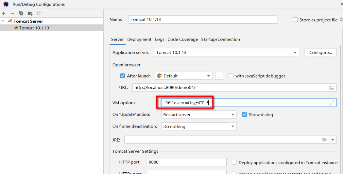Expand the VM options editor

click(x=332, y=103)
